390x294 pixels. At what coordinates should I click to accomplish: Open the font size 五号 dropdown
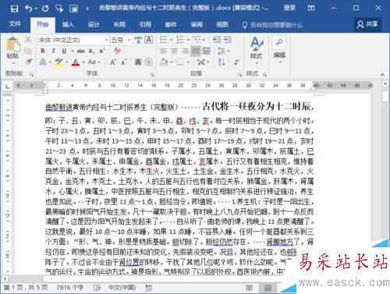[x=129, y=40]
